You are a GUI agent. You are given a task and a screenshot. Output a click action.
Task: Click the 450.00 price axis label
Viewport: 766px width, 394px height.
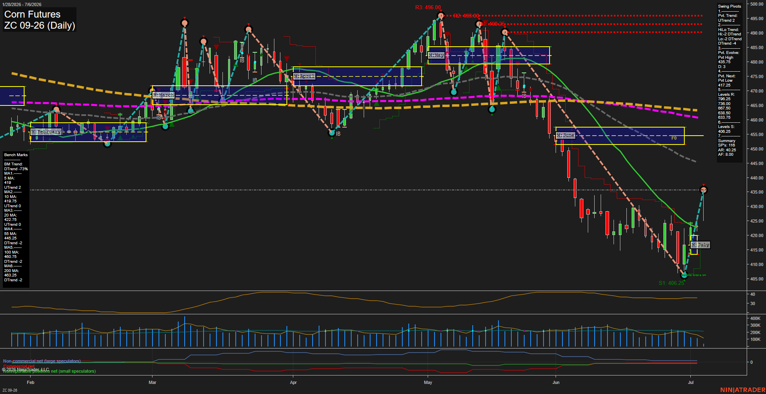tap(757, 149)
